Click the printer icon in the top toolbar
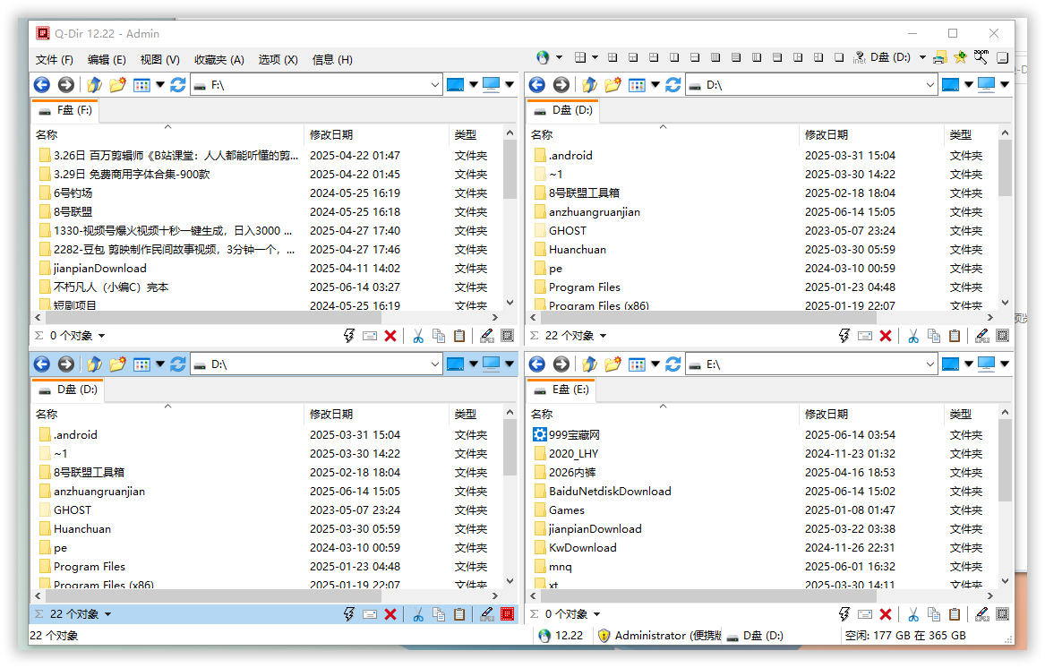This screenshot has height=668, width=1045. coord(940,58)
